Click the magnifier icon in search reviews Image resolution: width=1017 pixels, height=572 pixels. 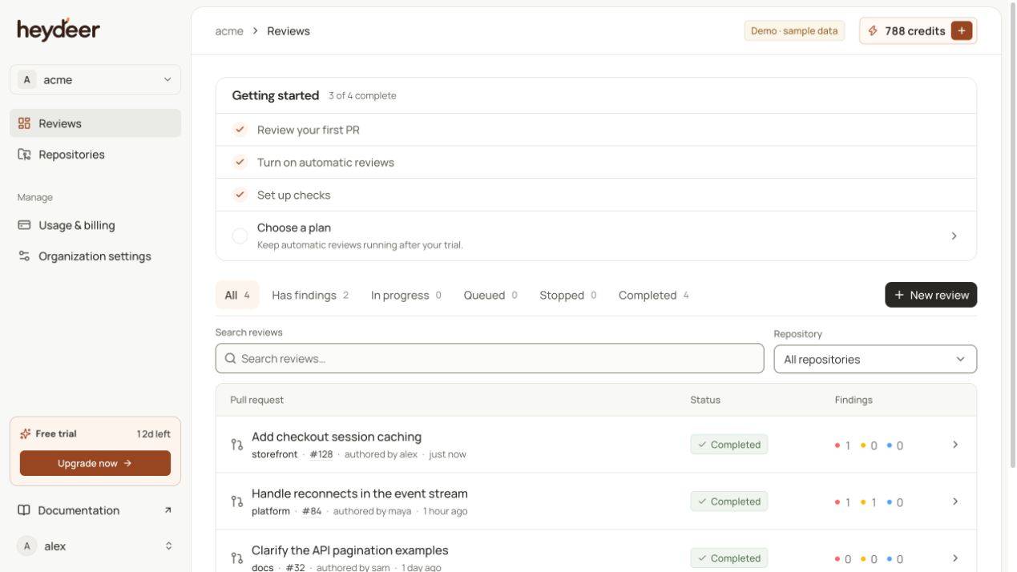(x=230, y=358)
